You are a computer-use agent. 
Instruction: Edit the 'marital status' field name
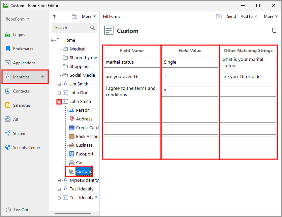(x=132, y=62)
